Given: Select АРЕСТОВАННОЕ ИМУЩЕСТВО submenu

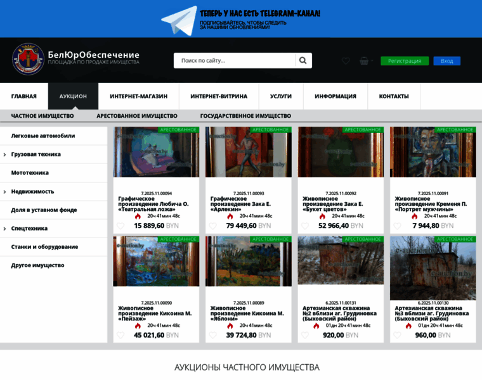Looking at the screenshot, I should (137, 116).
